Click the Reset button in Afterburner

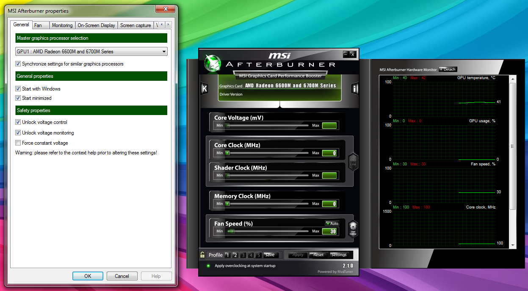(318, 255)
